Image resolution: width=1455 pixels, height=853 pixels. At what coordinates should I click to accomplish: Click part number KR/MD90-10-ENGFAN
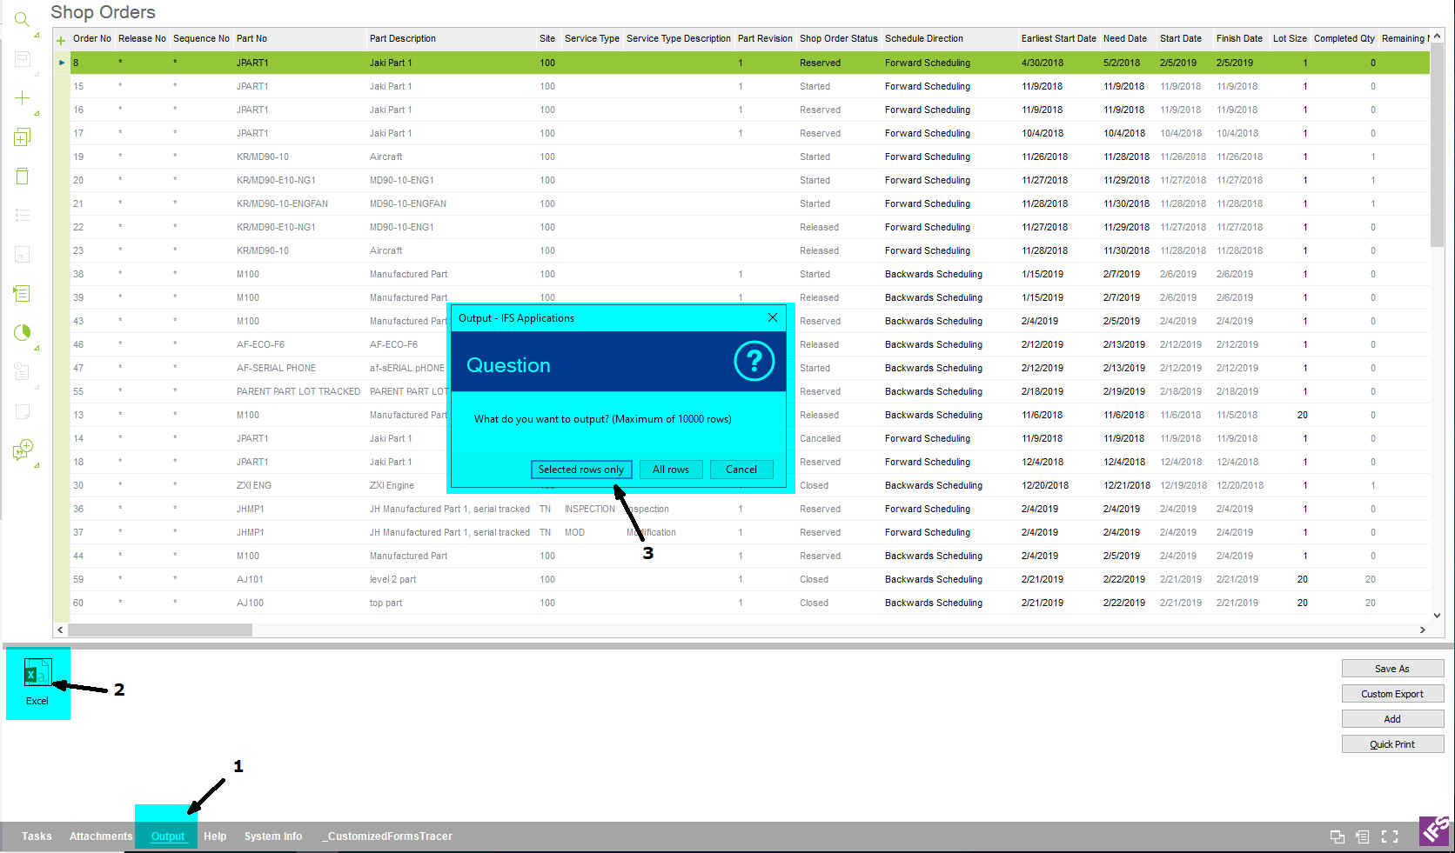click(x=282, y=203)
